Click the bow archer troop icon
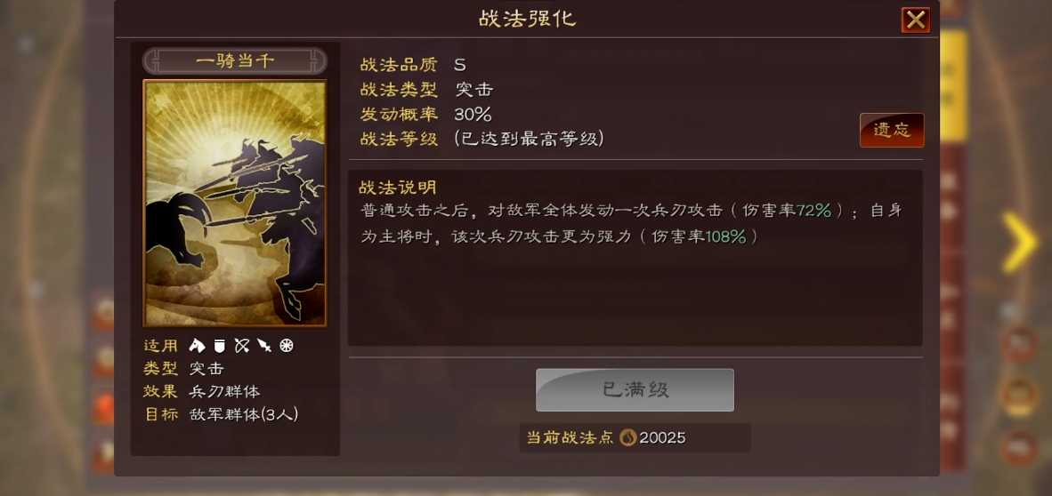The width and height of the screenshot is (1052, 496). tap(241, 346)
